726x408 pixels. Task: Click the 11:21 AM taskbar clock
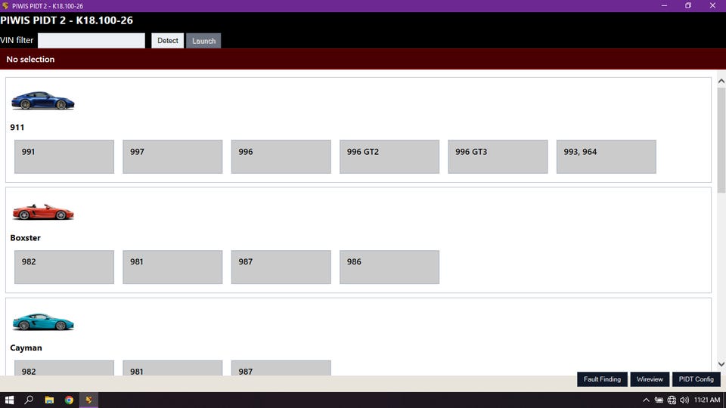point(707,400)
